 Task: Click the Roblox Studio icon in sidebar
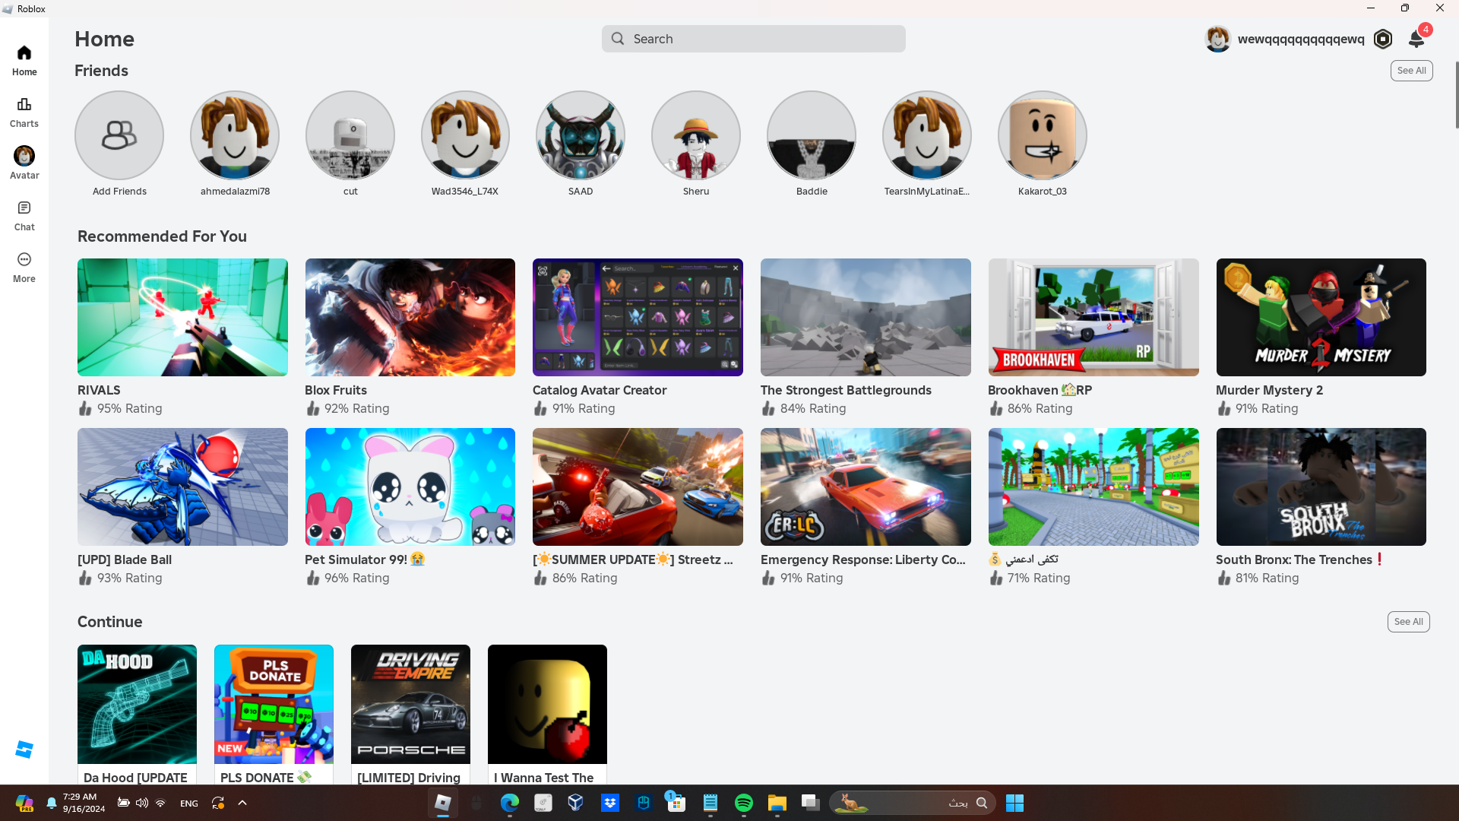pyautogui.click(x=24, y=750)
